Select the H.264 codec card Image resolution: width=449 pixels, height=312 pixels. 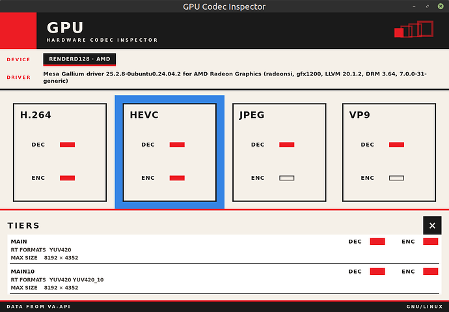60,152
